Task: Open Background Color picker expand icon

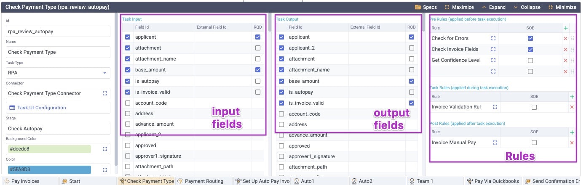Action: [104, 149]
